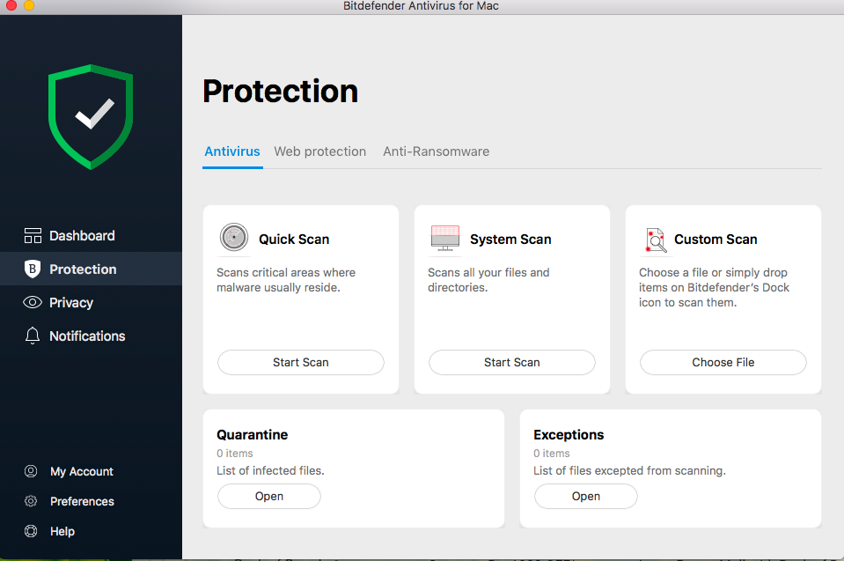
Task: Click the Custom Scan magnifier icon
Action: pos(656,240)
